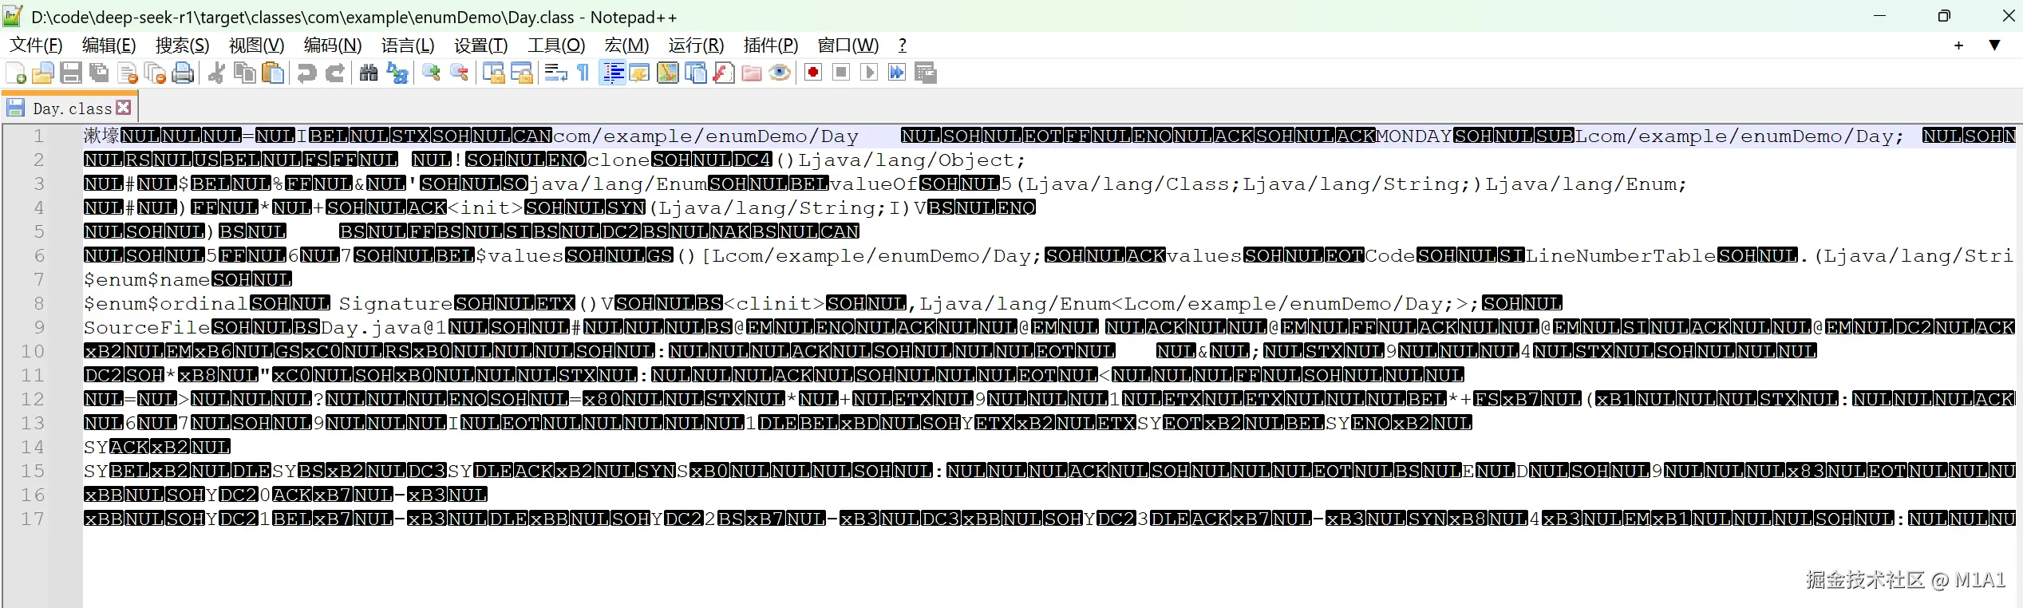
Task: Click the Close All documents icon
Action: 156,73
